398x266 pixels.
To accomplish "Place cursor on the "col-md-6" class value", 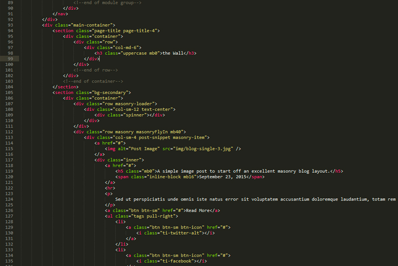I will pos(125,48).
